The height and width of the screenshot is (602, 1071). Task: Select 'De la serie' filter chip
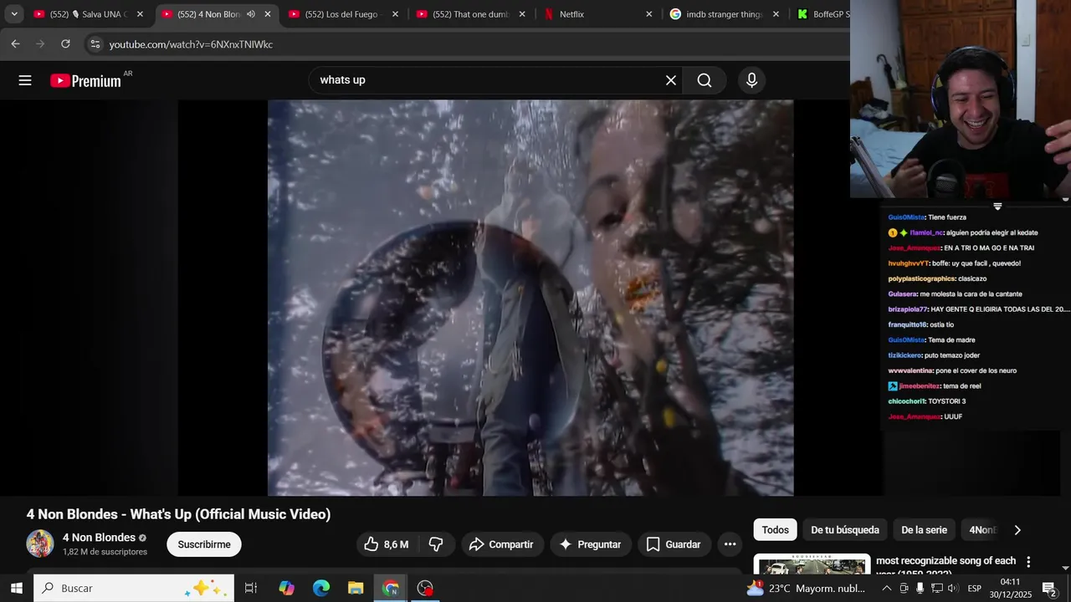click(x=924, y=530)
